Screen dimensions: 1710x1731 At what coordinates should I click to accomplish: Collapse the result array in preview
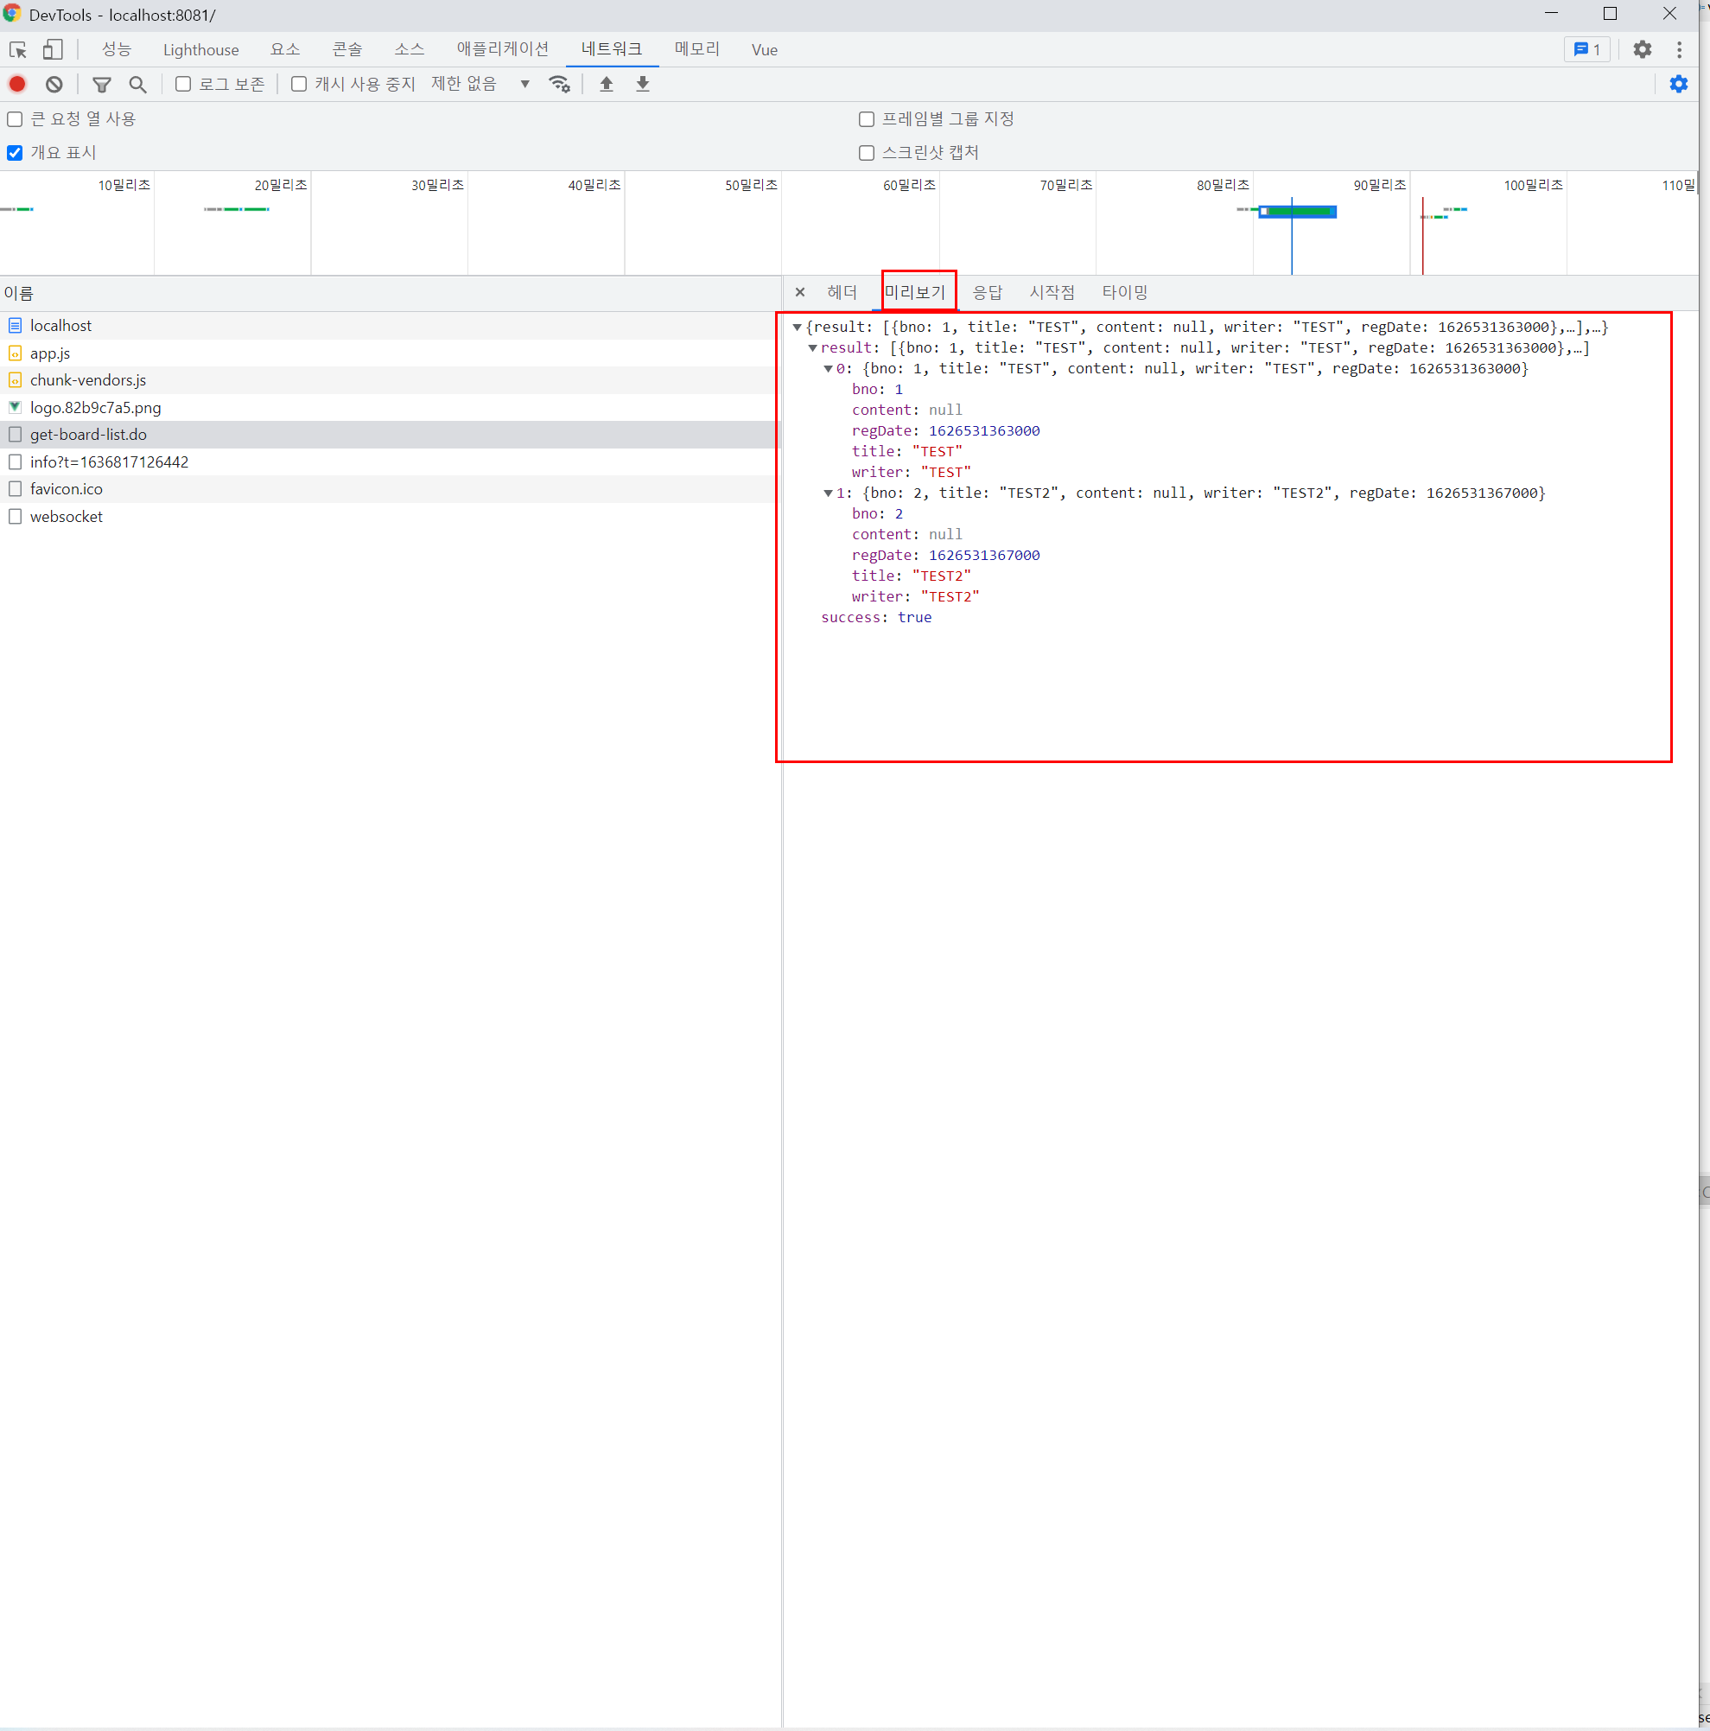(812, 348)
